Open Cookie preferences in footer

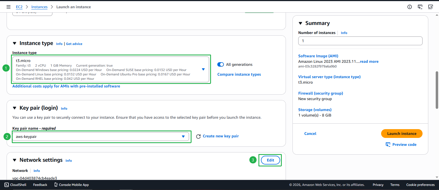pos(420,185)
